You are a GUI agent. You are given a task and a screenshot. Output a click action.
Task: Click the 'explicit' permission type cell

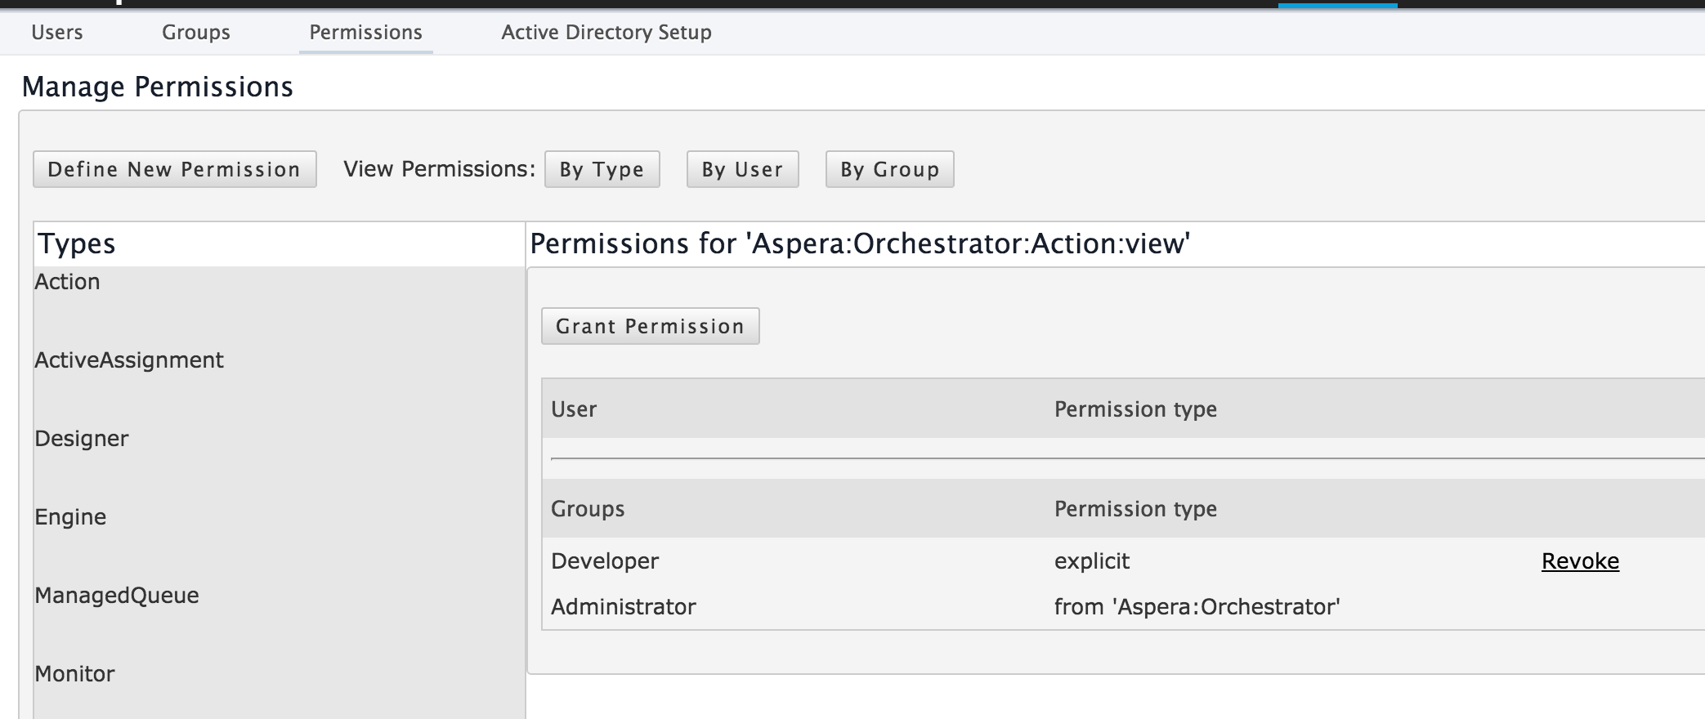(x=1092, y=561)
